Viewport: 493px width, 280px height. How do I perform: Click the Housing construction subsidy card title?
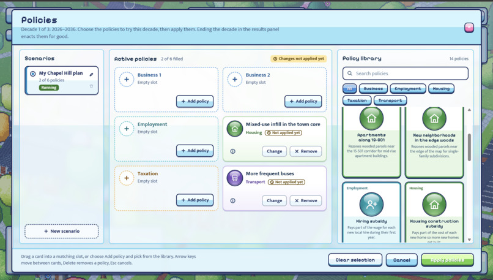434,224
